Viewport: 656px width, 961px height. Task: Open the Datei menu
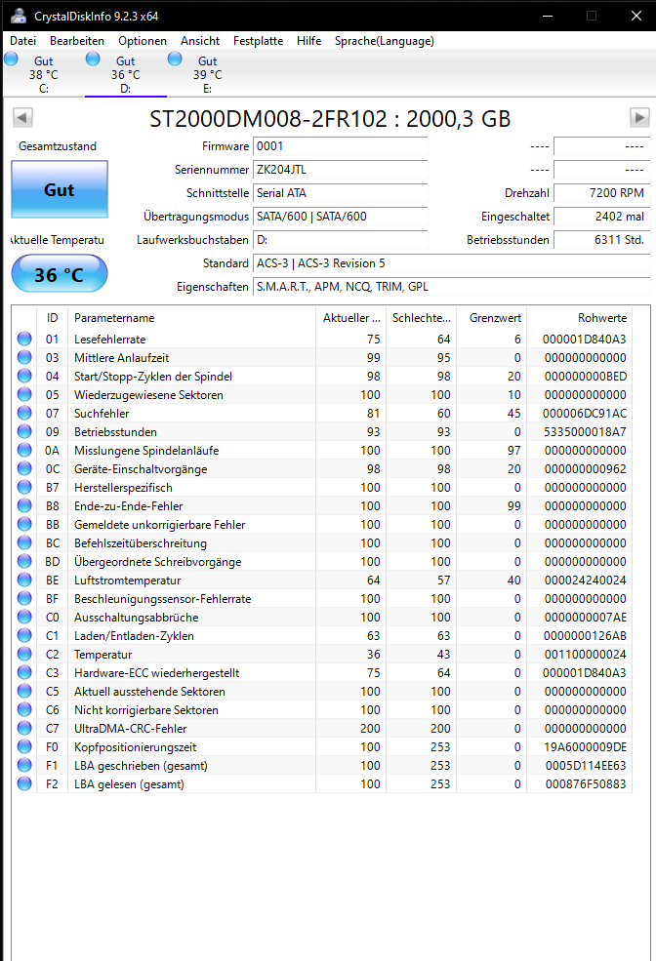click(22, 41)
